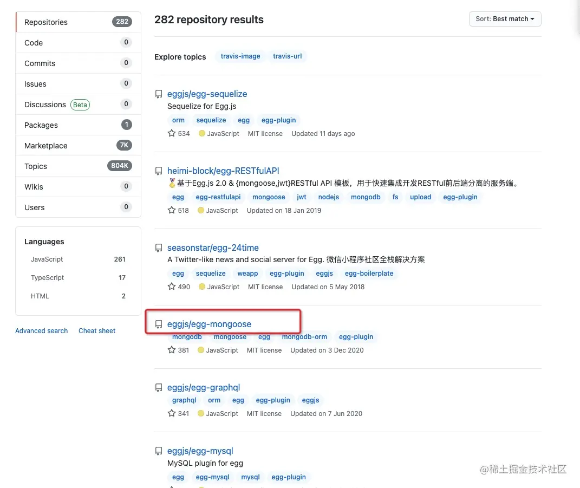Viewport: 580px width, 488px height.
Task: Click '282 repository results' heading
Action: pos(209,19)
